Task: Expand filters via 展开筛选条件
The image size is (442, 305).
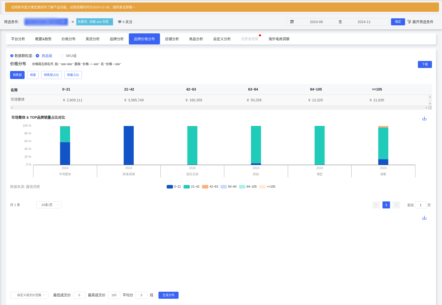Action: point(420,22)
